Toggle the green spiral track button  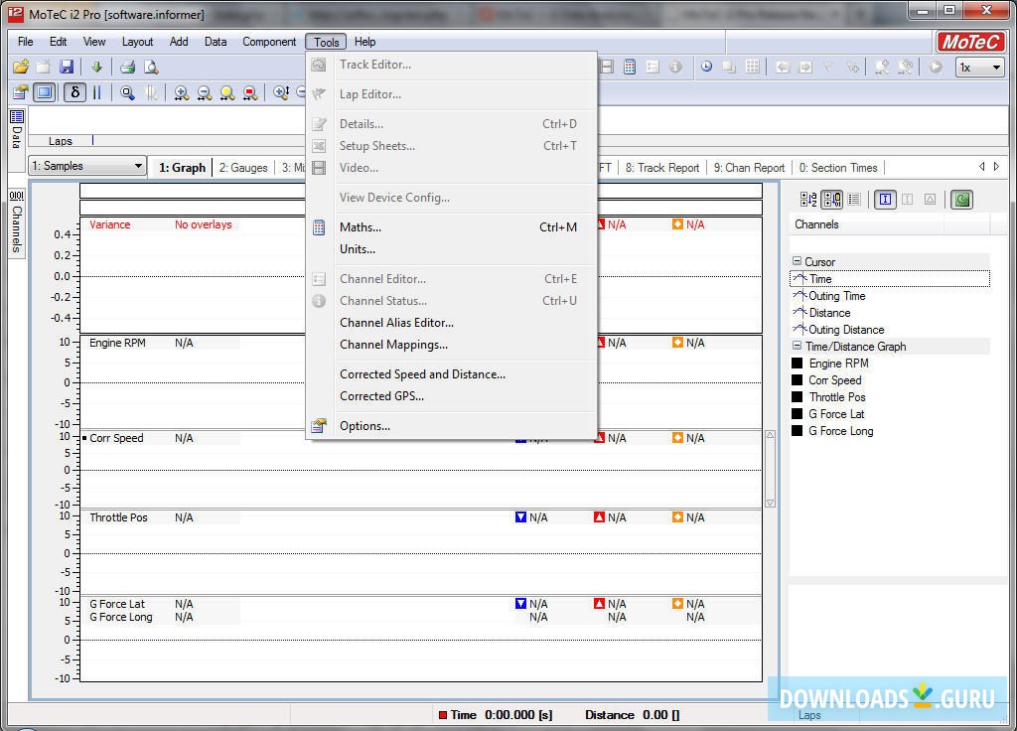point(961,199)
